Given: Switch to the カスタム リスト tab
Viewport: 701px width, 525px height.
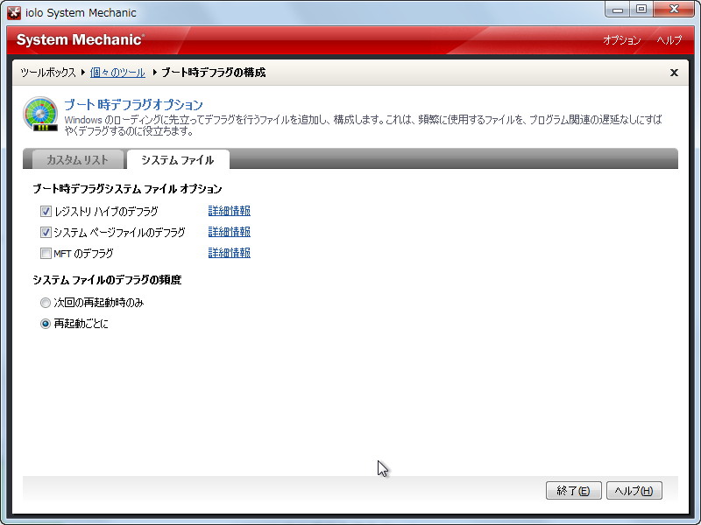Looking at the screenshot, I should coord(77,160).
